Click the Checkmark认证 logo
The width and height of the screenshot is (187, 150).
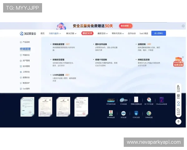pos(161,100)
